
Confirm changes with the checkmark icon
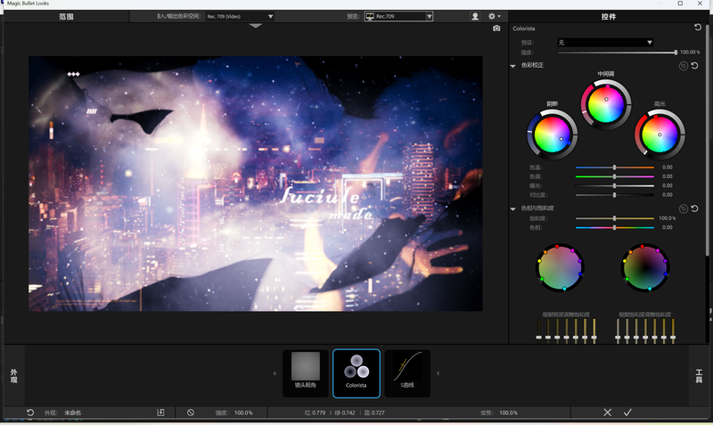[x=627, y=413]
